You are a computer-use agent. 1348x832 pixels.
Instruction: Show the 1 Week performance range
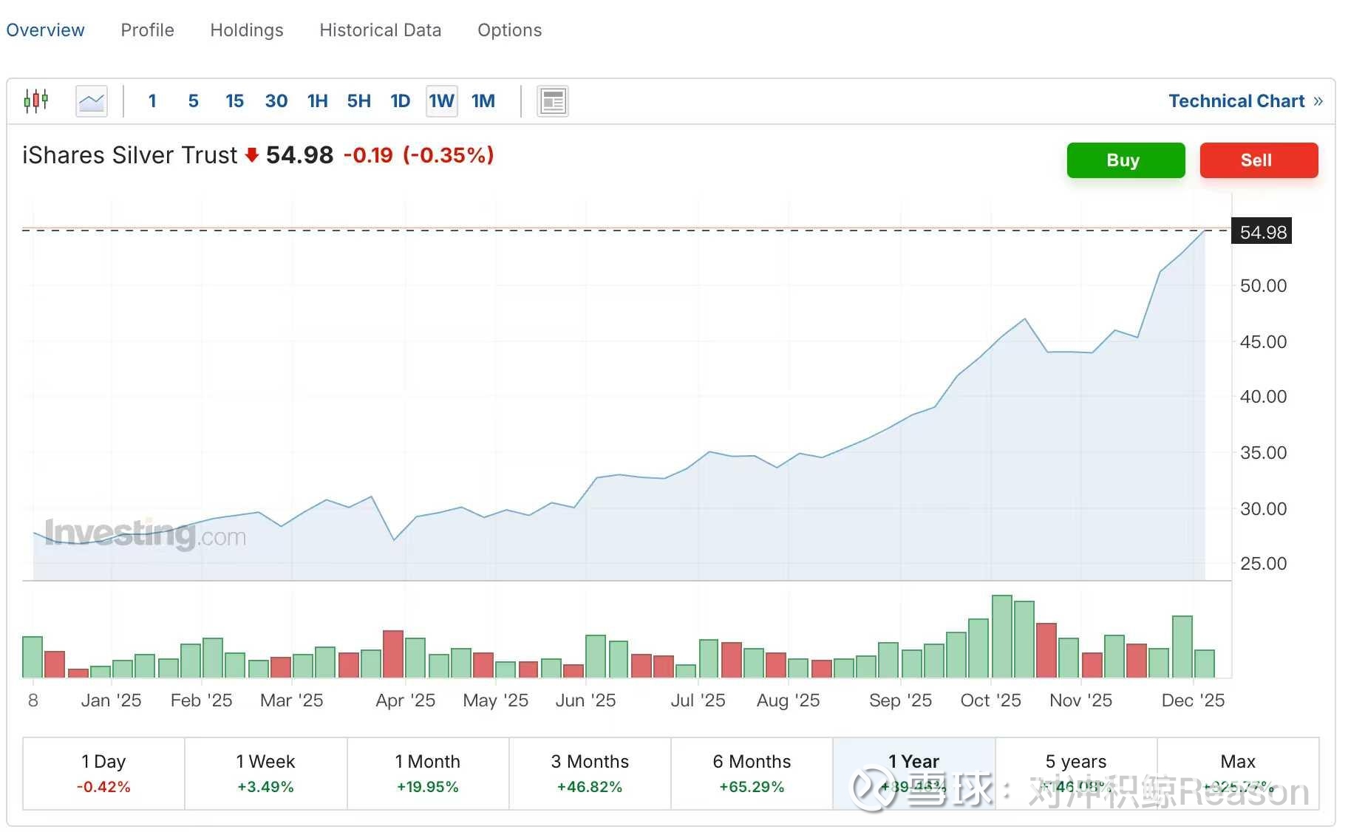[265, 773]
